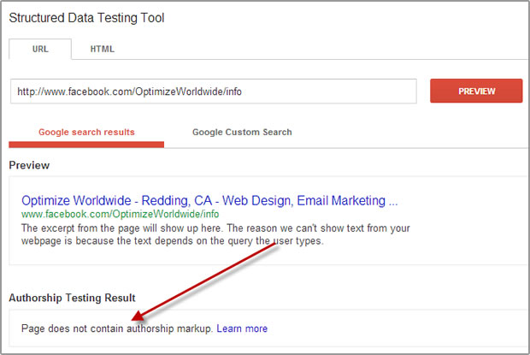The image size is (530, 355).
Task: Open the HTML tab
Action: 102,49
